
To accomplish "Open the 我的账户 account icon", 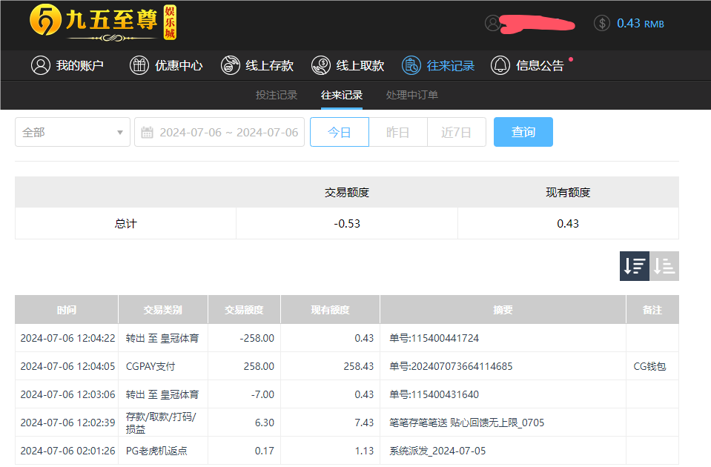I will tap(41, 65).
